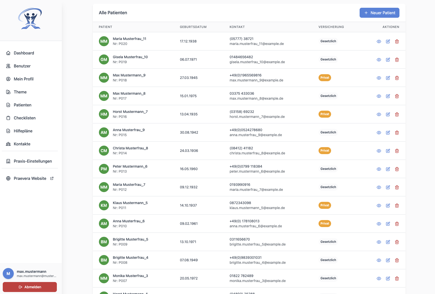Click trash icon for Max Mustermann_9
This screenshot has height=294, width=435.
pyautogui.click(x=397, y=78)
